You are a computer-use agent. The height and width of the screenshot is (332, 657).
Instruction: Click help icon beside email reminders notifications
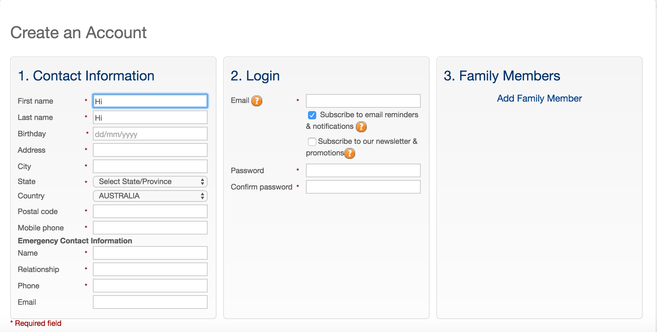tap(361, 127)
